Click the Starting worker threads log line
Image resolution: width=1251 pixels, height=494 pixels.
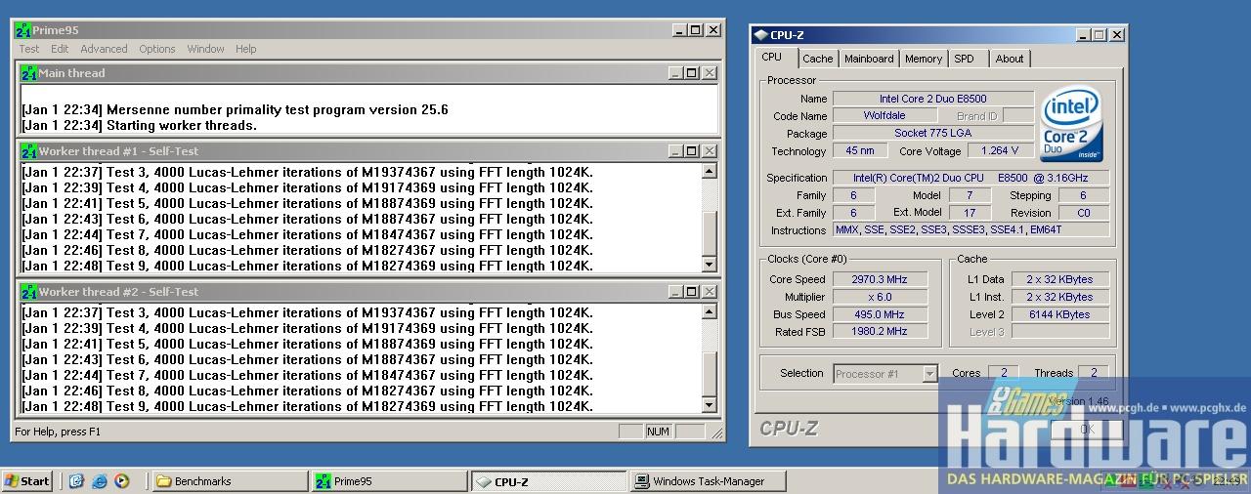[x=139, y=125]
